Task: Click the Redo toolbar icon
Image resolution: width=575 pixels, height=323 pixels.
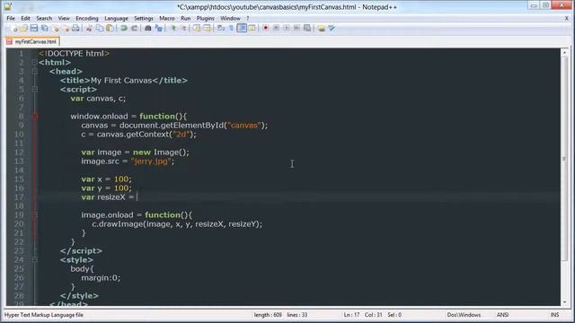Action: [134, 28]
